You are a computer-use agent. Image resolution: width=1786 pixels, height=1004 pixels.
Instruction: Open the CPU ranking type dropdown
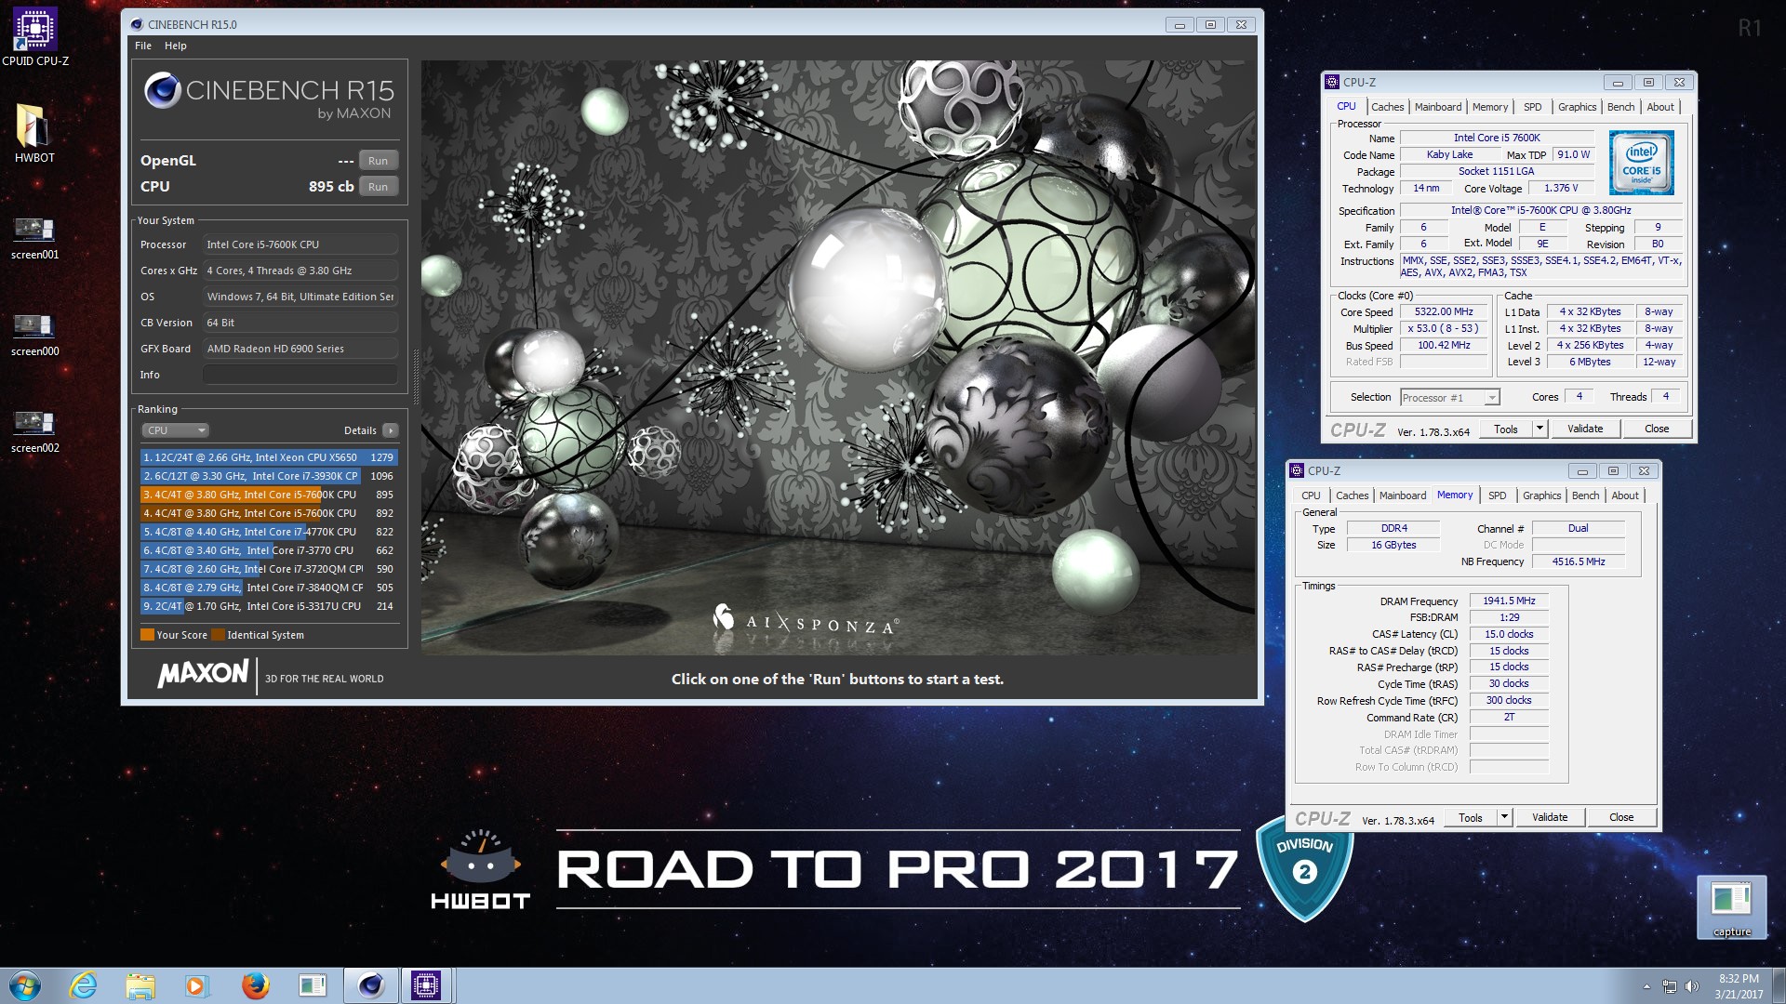[176, 430]
